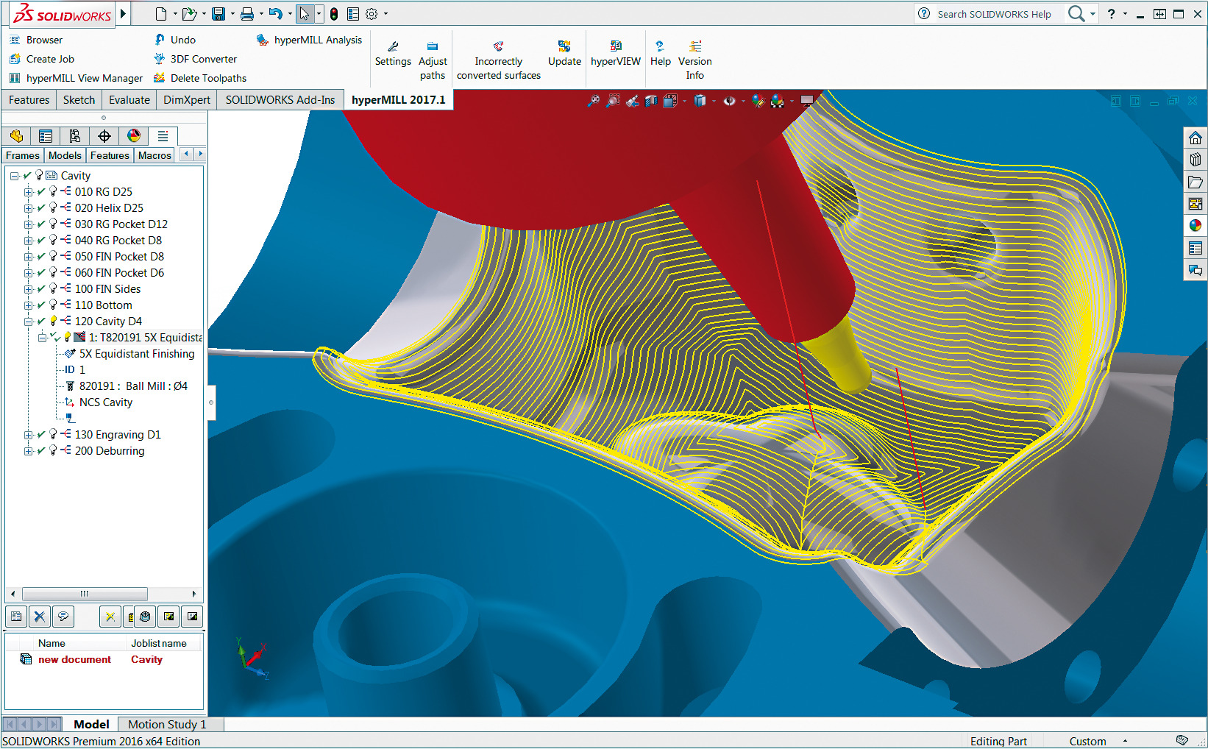
Task: Click the Zoom to Fit view icon
Action: point(594,101)
